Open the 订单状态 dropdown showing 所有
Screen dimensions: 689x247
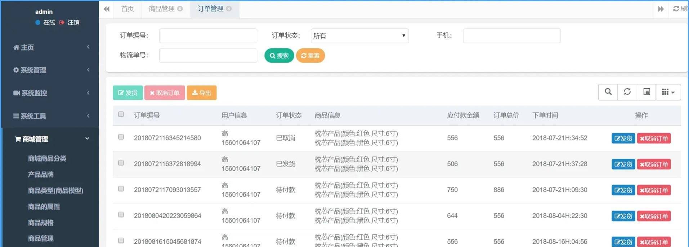pos(359,36)
